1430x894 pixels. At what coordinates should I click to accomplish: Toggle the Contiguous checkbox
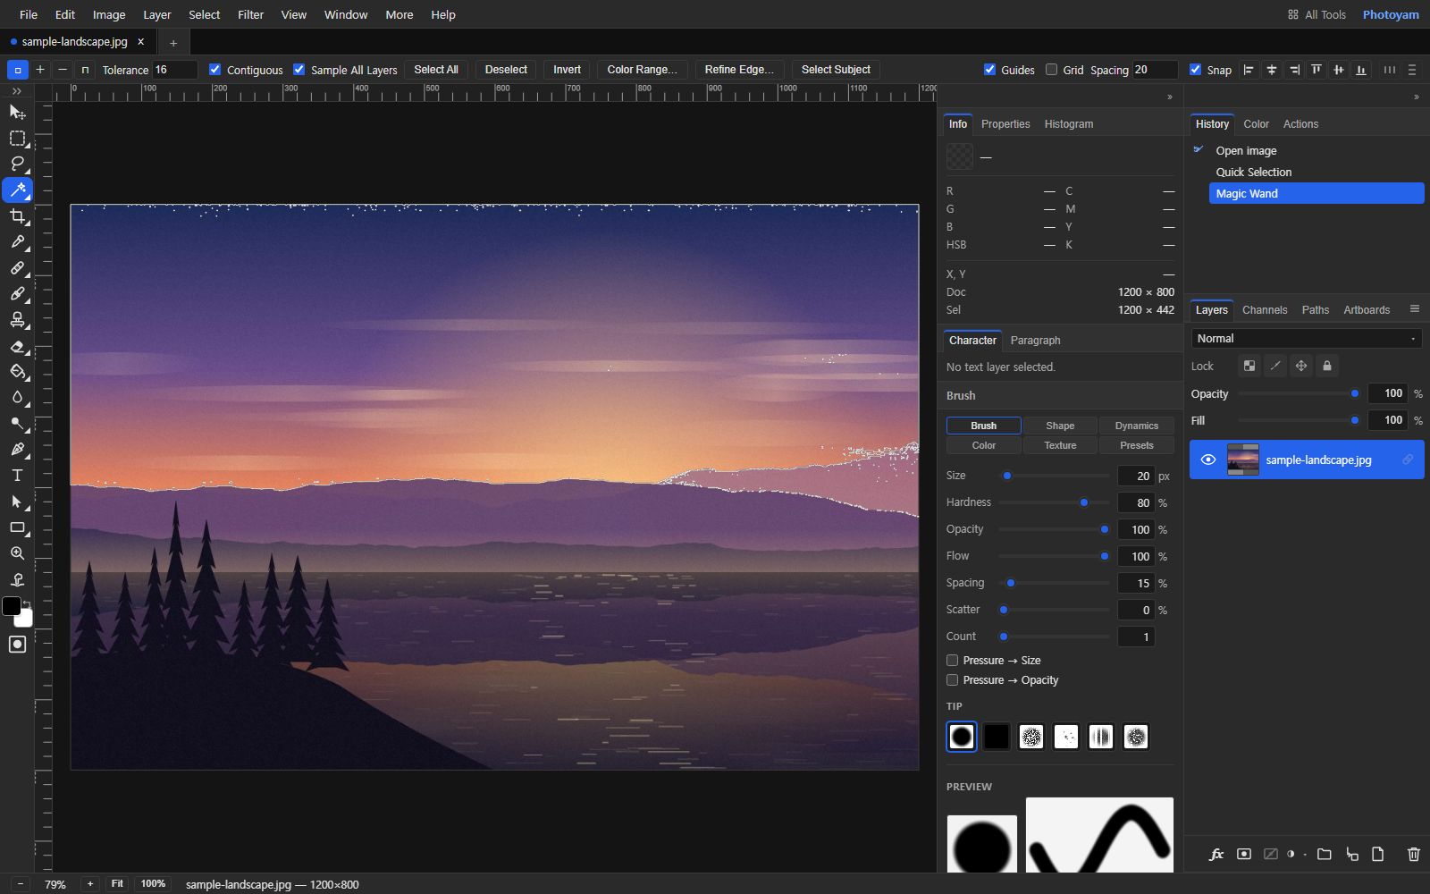click(214, 69)
